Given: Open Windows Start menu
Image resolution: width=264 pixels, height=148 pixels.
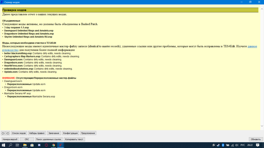Looking at the screenshot, I should tap(3, 145).
